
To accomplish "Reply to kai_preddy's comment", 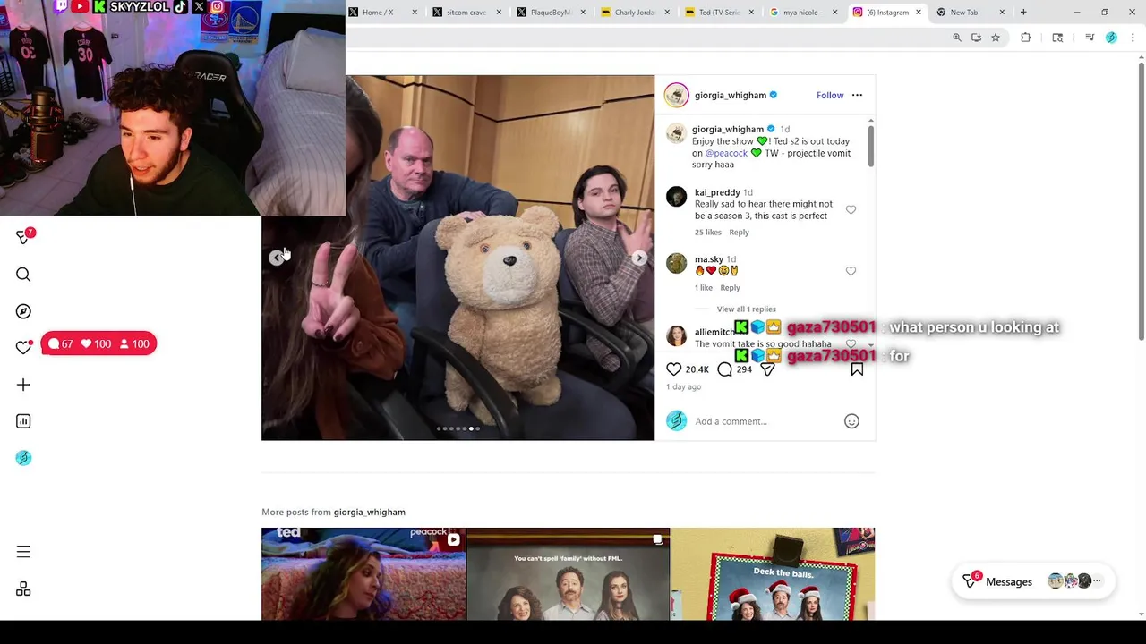I will pyautogui.click(x=739, y=233).
